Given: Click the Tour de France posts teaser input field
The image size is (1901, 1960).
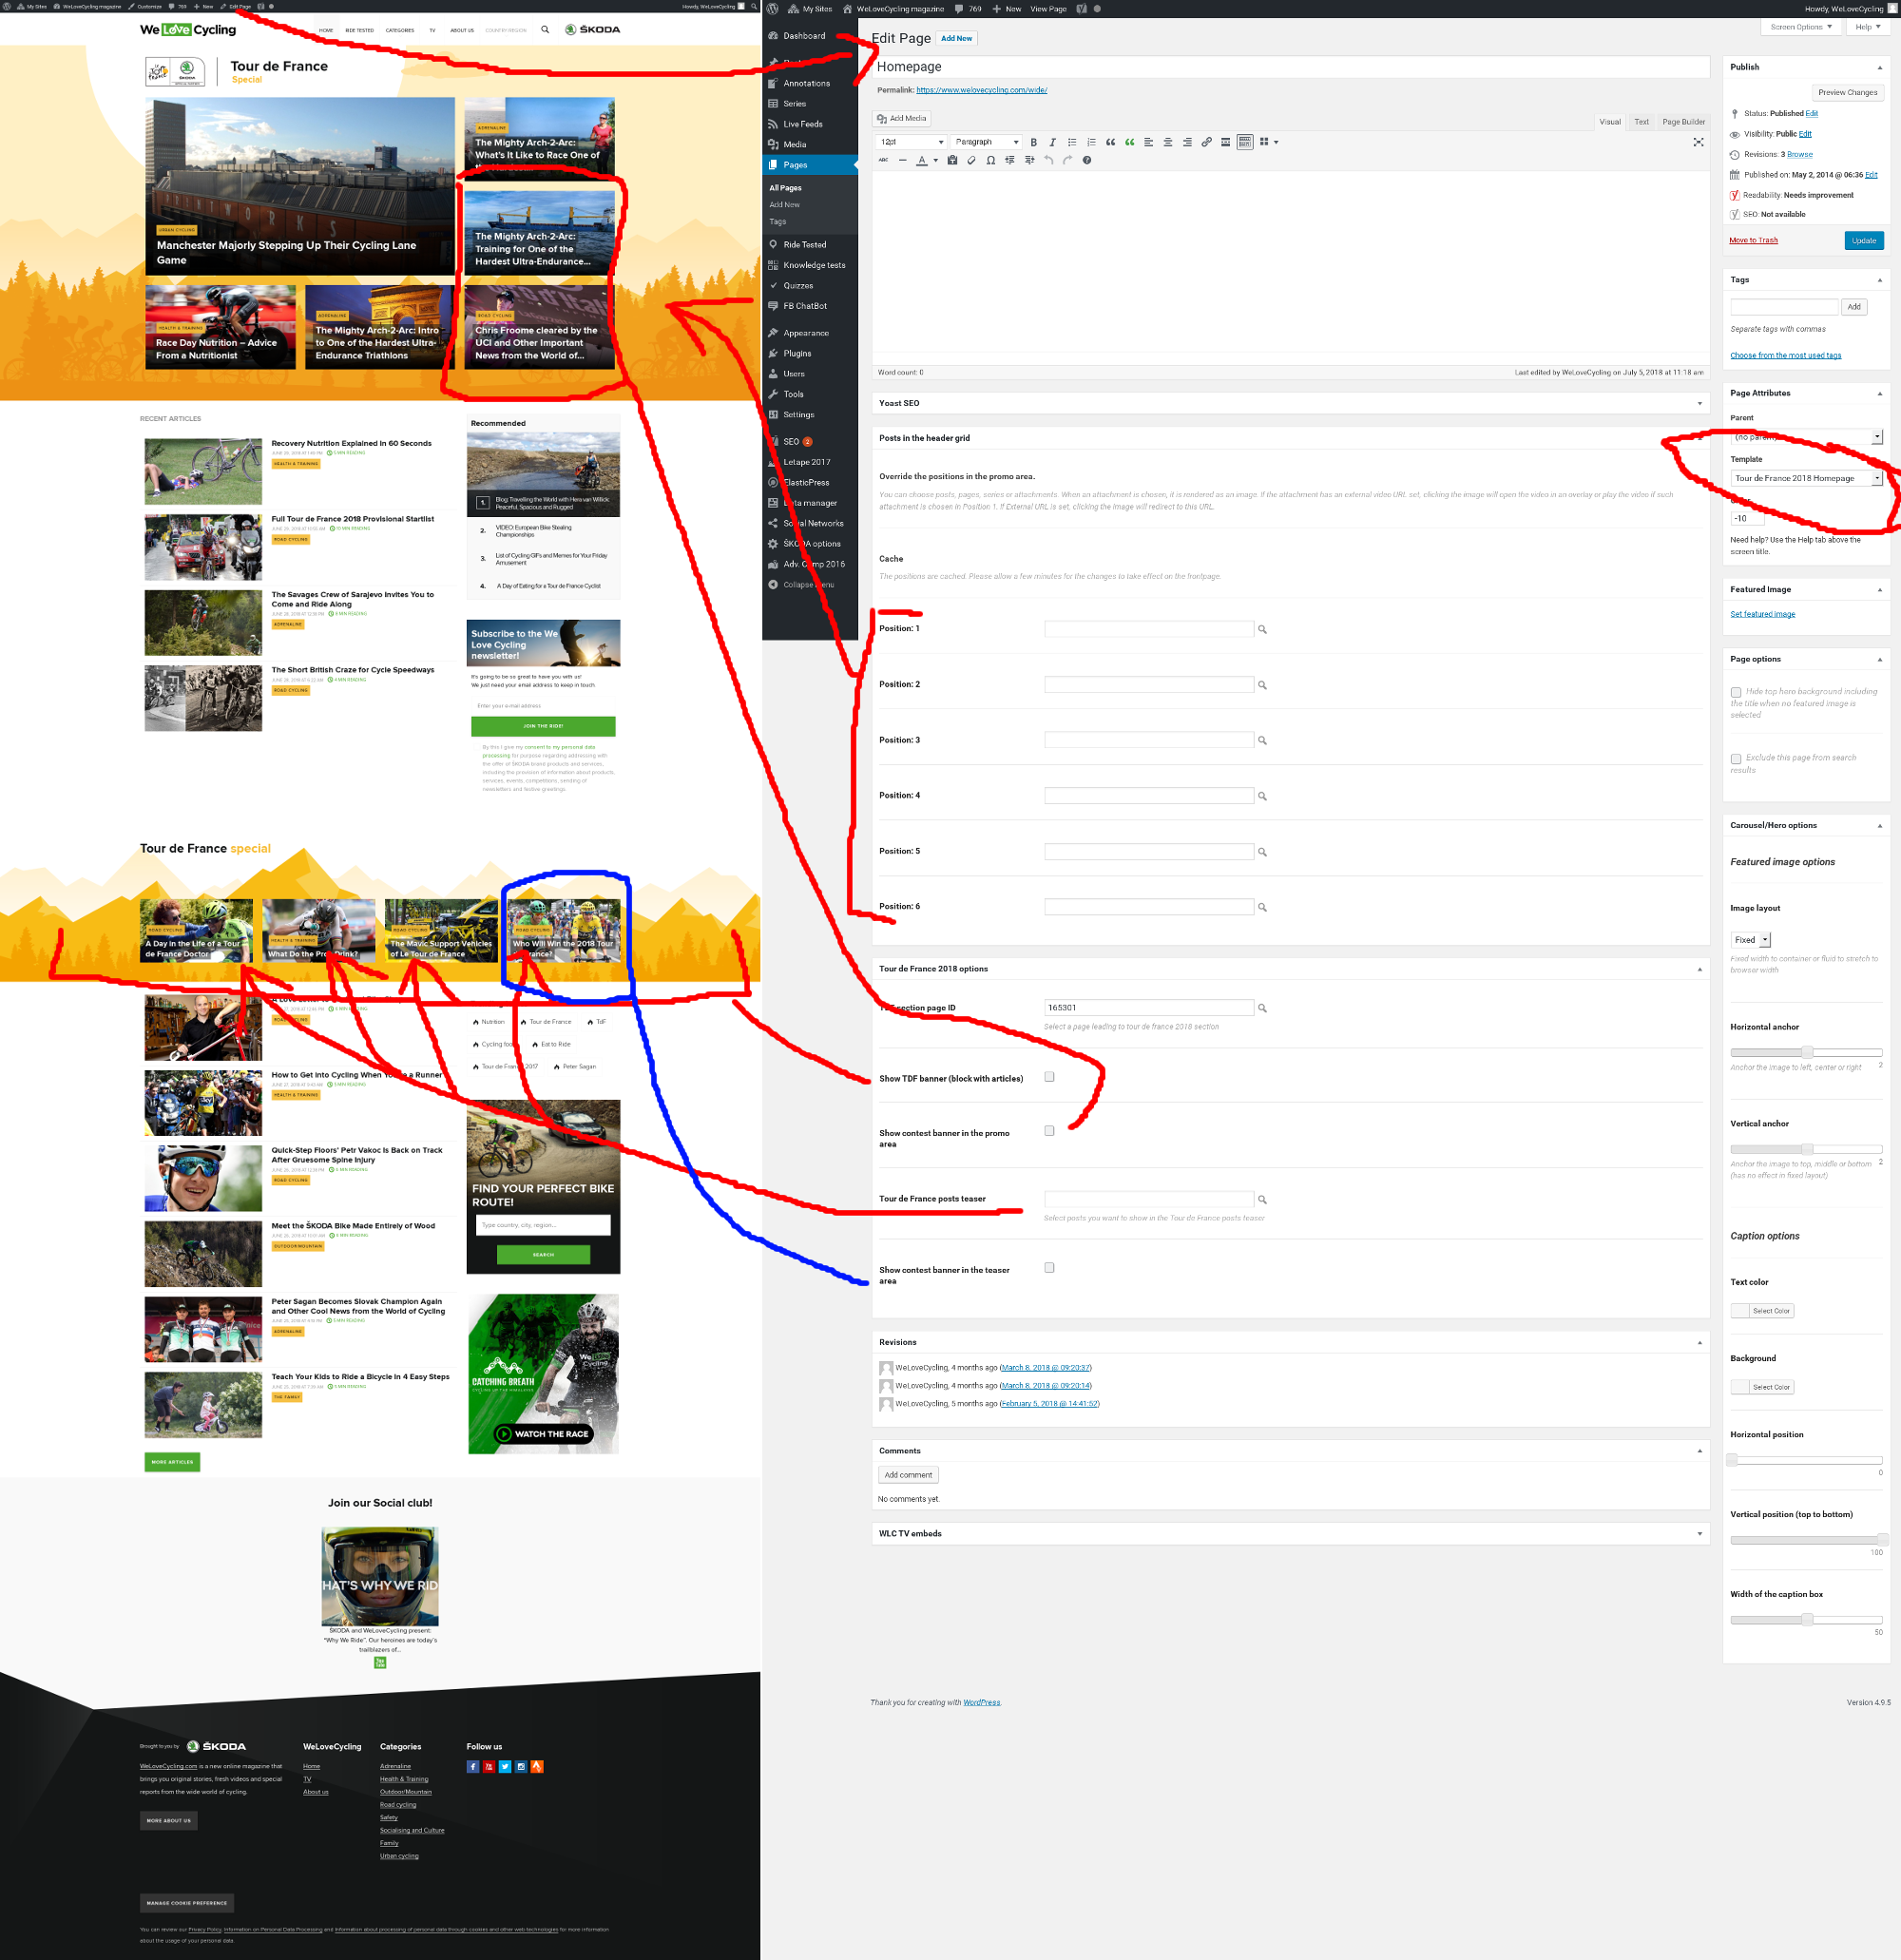Looking at the screenshot, I should 1150,1197.
